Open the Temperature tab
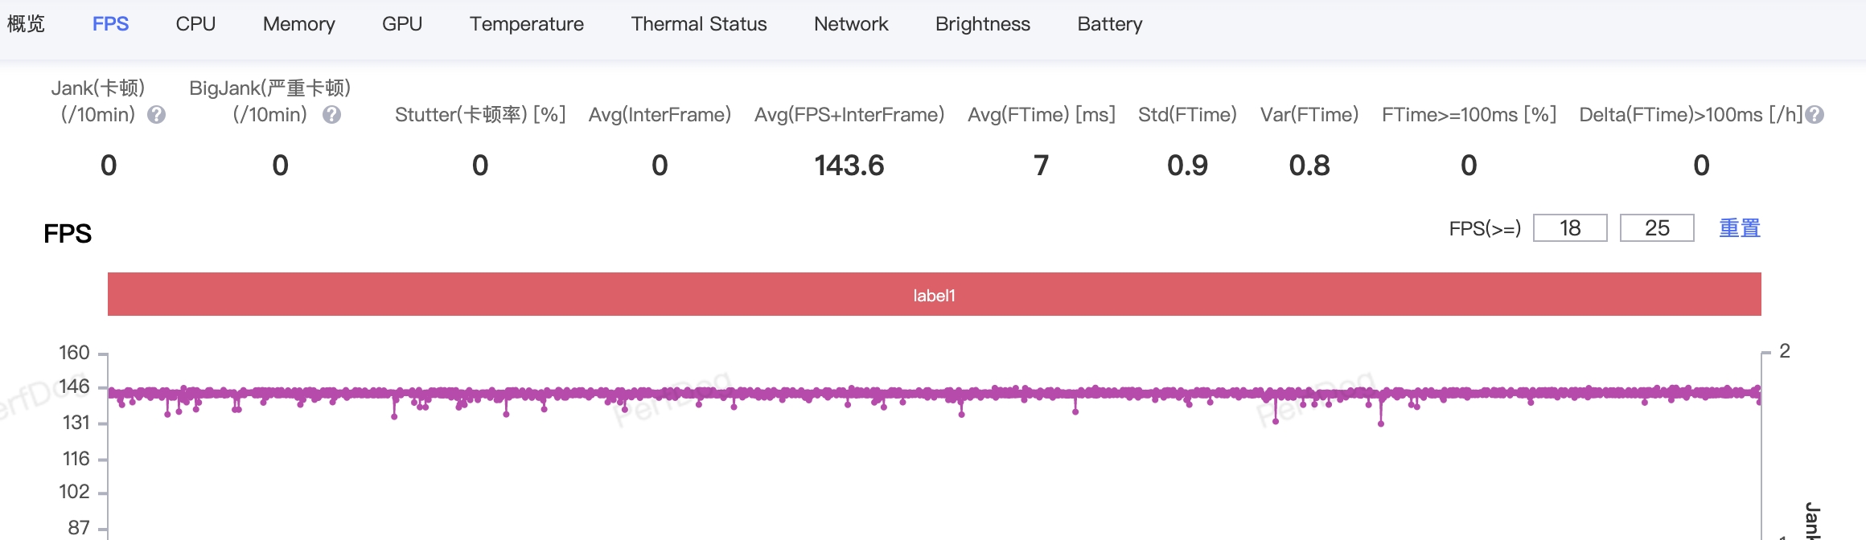This screenshot has width=1866, height=540. pyautogui.click(x=527, y=24)
